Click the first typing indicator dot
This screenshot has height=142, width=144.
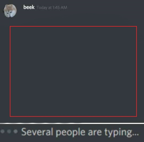click(2, 131)
